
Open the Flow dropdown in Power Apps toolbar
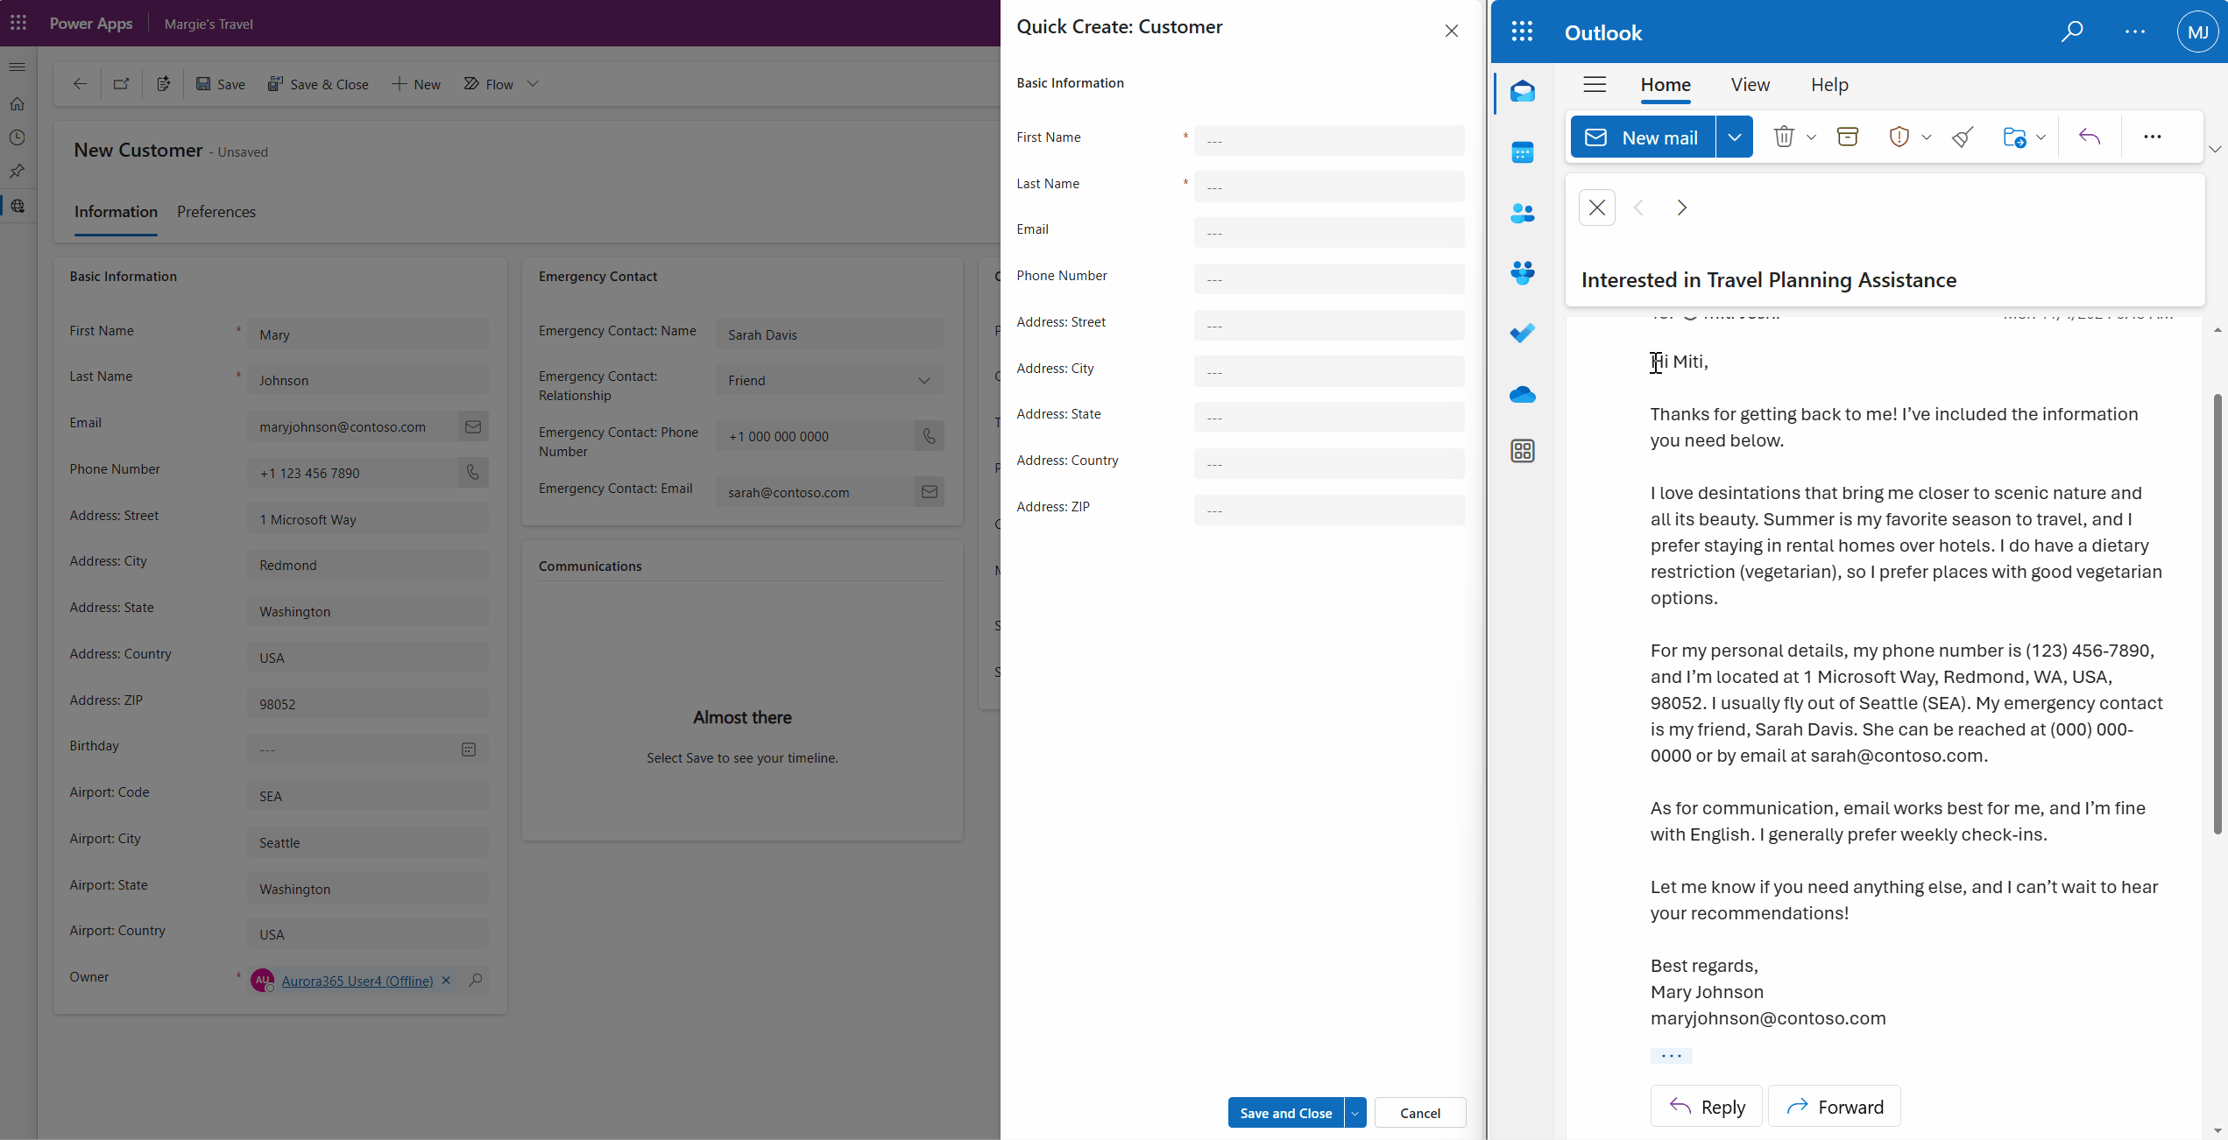click(x=534, y=84)
